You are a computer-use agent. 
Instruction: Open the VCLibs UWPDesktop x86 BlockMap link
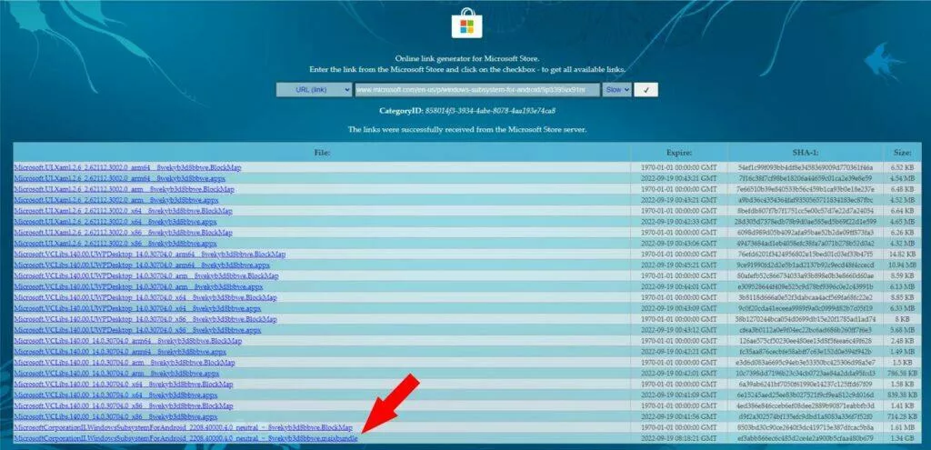tap(145, 319)
